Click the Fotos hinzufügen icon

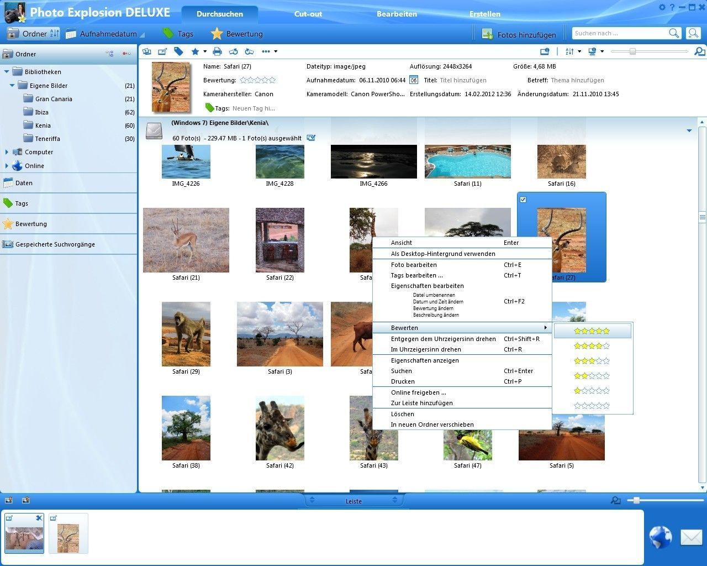487,34
